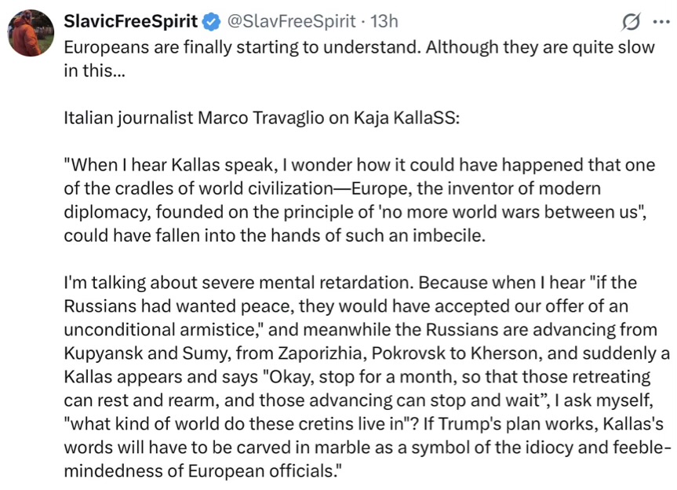Screen dimensions: 677x490
Task: Open the three-dot More options menu
Action: [661, 22]
